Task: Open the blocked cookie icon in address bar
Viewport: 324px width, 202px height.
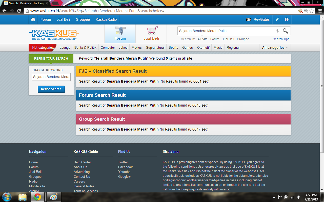Action: click(x=300, y=11)
